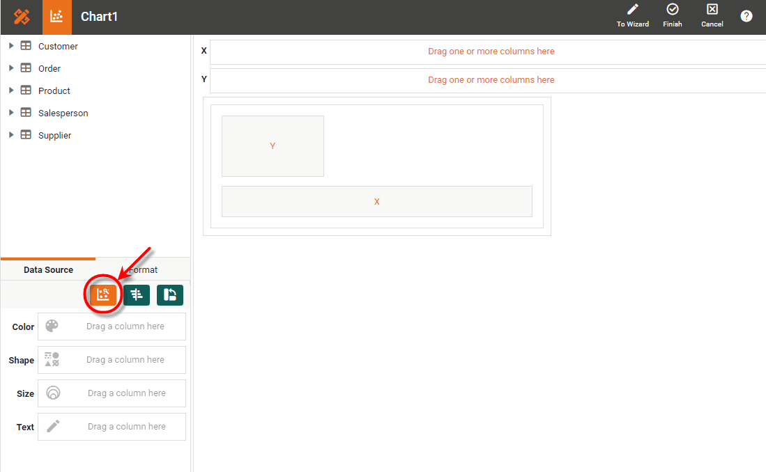Select the orange chart type plot icon
This screenshot has height=472, width=766.
(102, 294)
